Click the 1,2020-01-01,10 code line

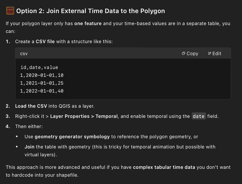[42, 75]
